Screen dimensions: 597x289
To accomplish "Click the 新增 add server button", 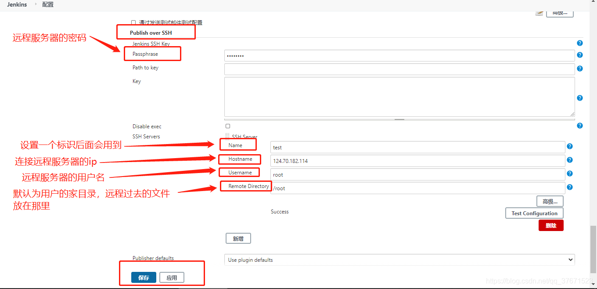I will tap(238, 238).
